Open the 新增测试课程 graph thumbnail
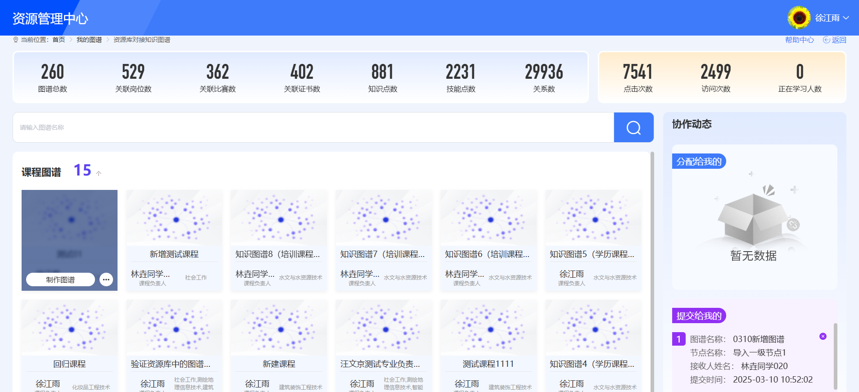This screenshot has width=859, height=392. [174, 218]
